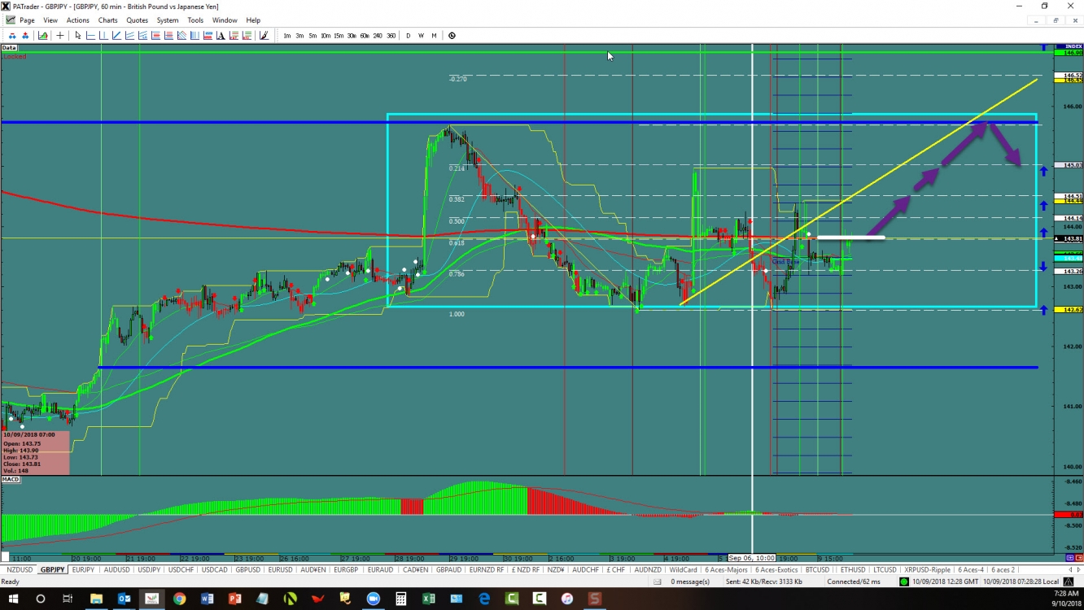Open Task View from the taskbar
Viewport: 1084px width, 610px height.
pyautogui.click(x=68, y=599)
